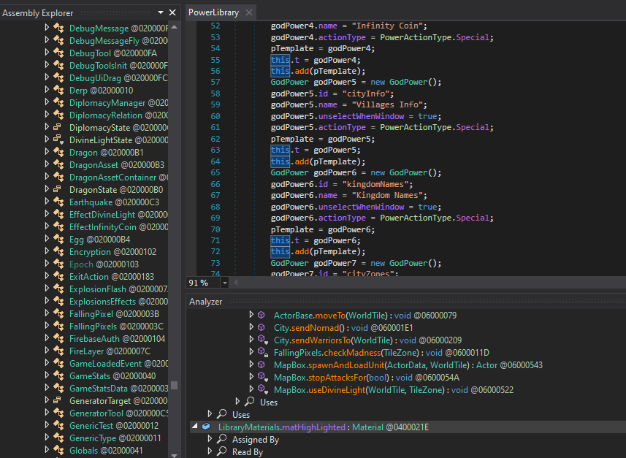Open Assembly Explorer window options dropdown
The height and width of the screenshot is (458, 626).
coord(161,13)
